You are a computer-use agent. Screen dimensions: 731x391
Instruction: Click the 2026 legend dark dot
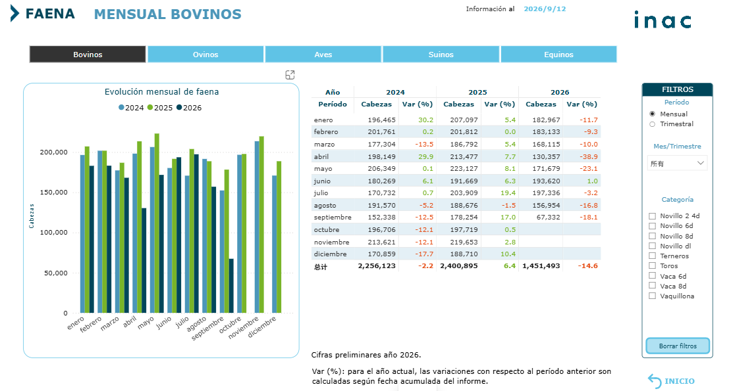[x=179, y=107]
